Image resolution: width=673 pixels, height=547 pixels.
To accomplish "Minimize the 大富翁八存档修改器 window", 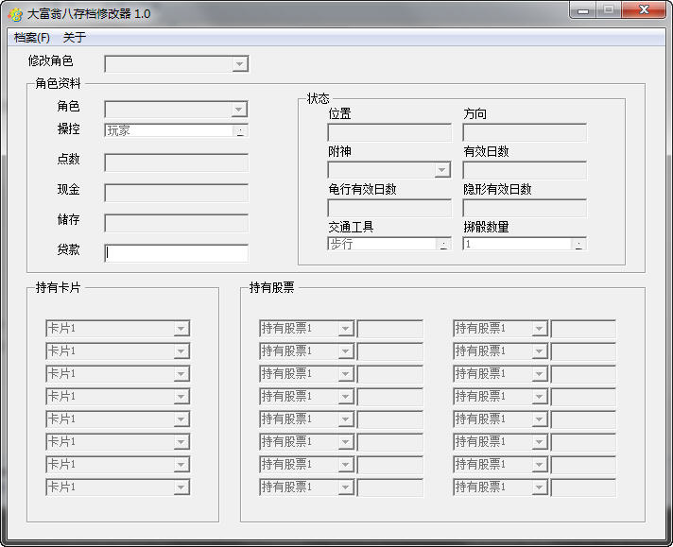I will click(582, 9).
